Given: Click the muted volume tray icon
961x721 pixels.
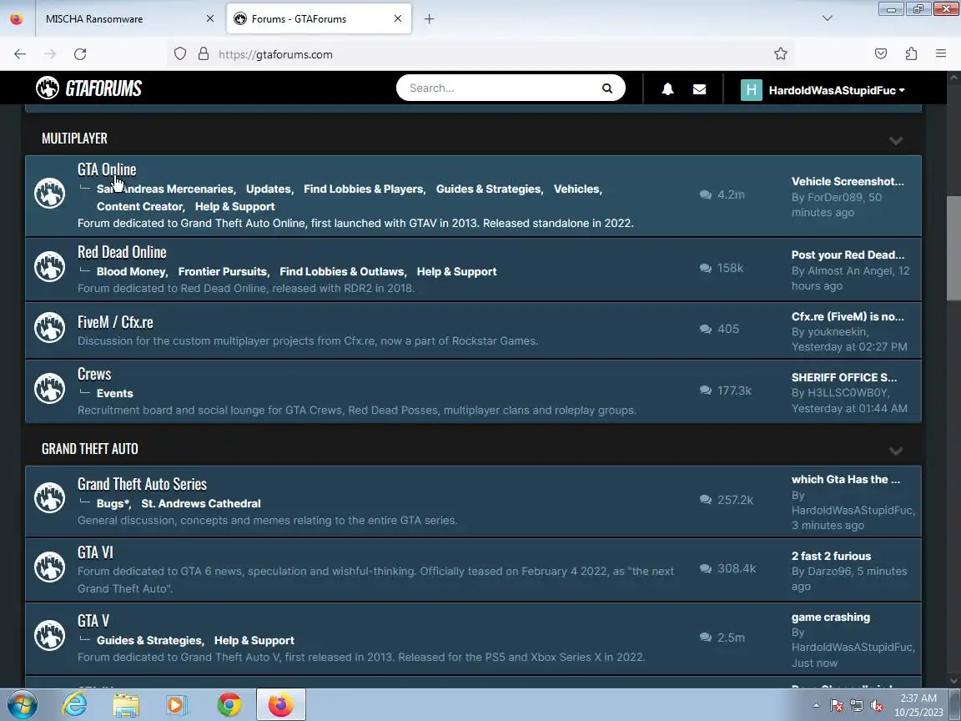Looking at the screenshot, I should (x=877, y=706).
